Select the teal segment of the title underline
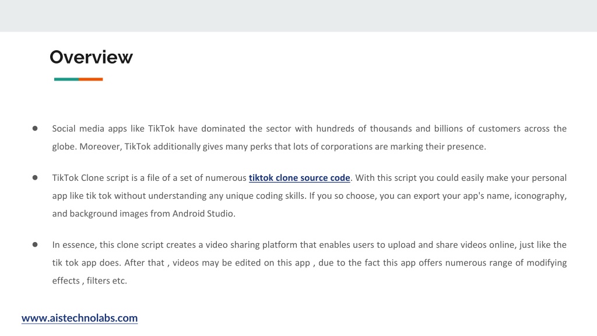This screenshot has height=336, width=597. coord(66,79)
